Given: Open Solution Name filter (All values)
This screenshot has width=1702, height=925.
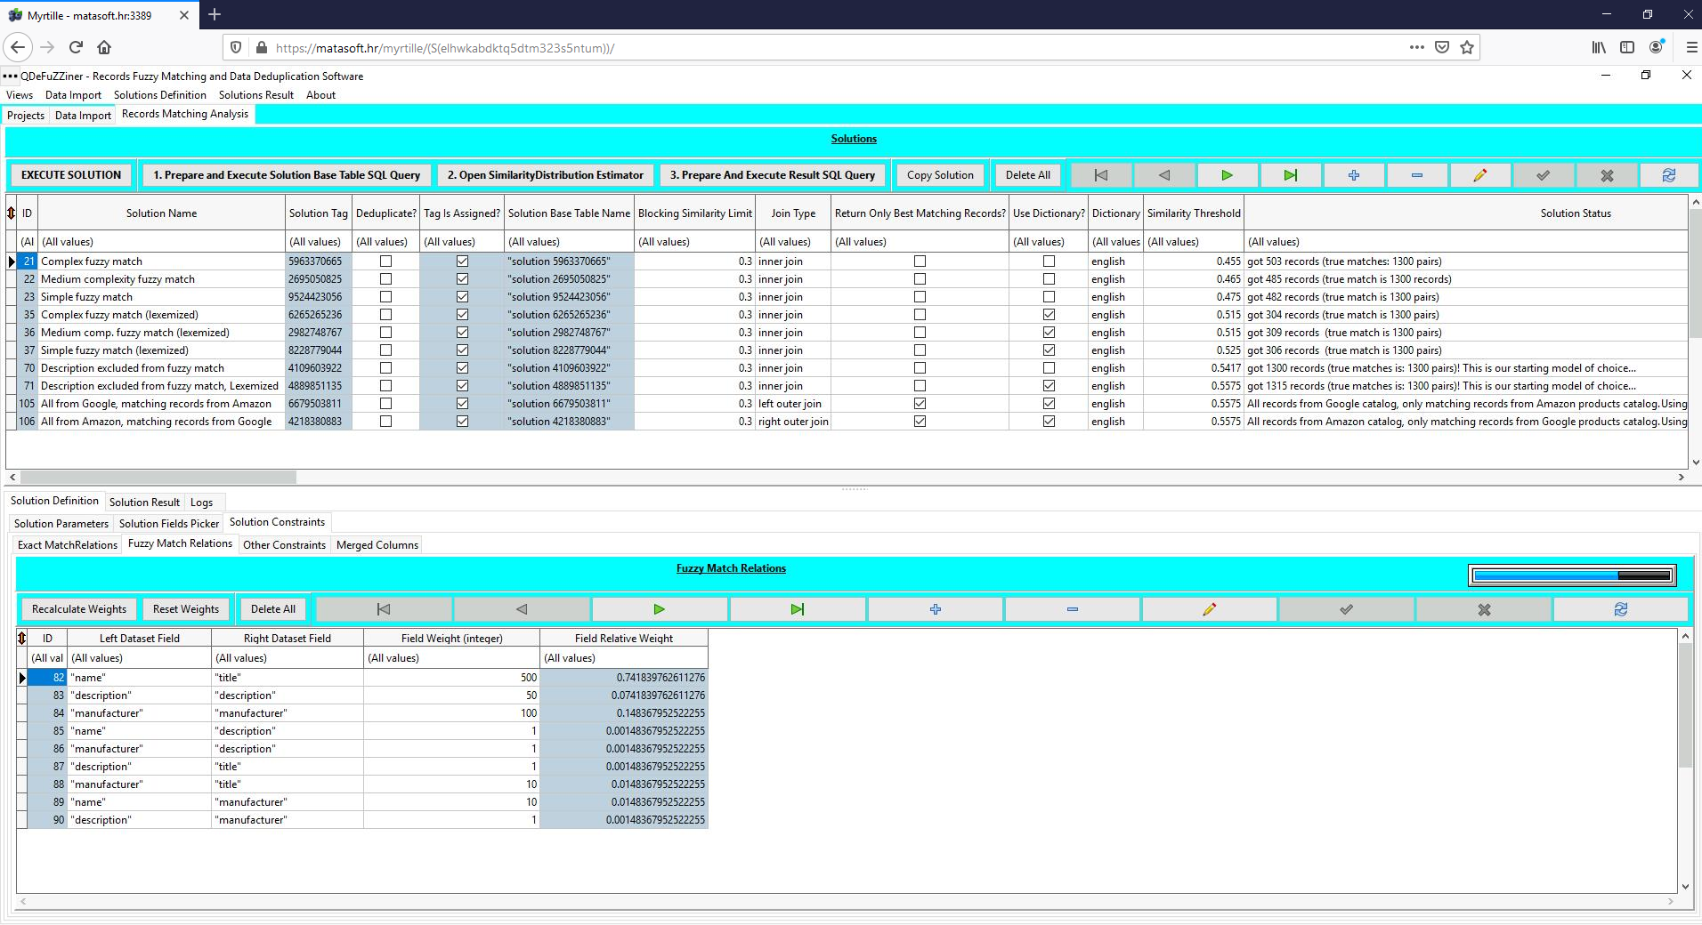Looking at the screenshot, I should tap(161, 242).
